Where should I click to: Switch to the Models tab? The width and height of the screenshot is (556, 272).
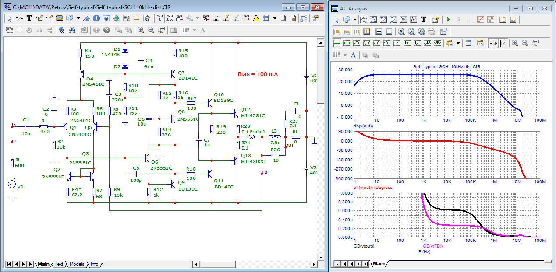(x=77, y=264)
